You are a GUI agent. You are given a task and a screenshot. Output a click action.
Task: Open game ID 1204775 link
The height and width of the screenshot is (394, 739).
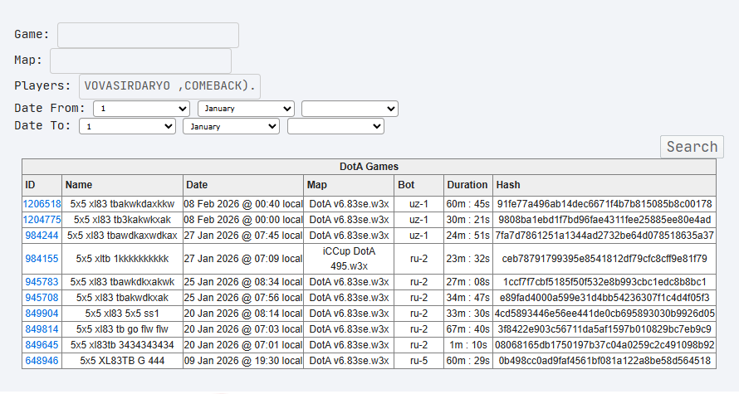click(x=42, y=220)
